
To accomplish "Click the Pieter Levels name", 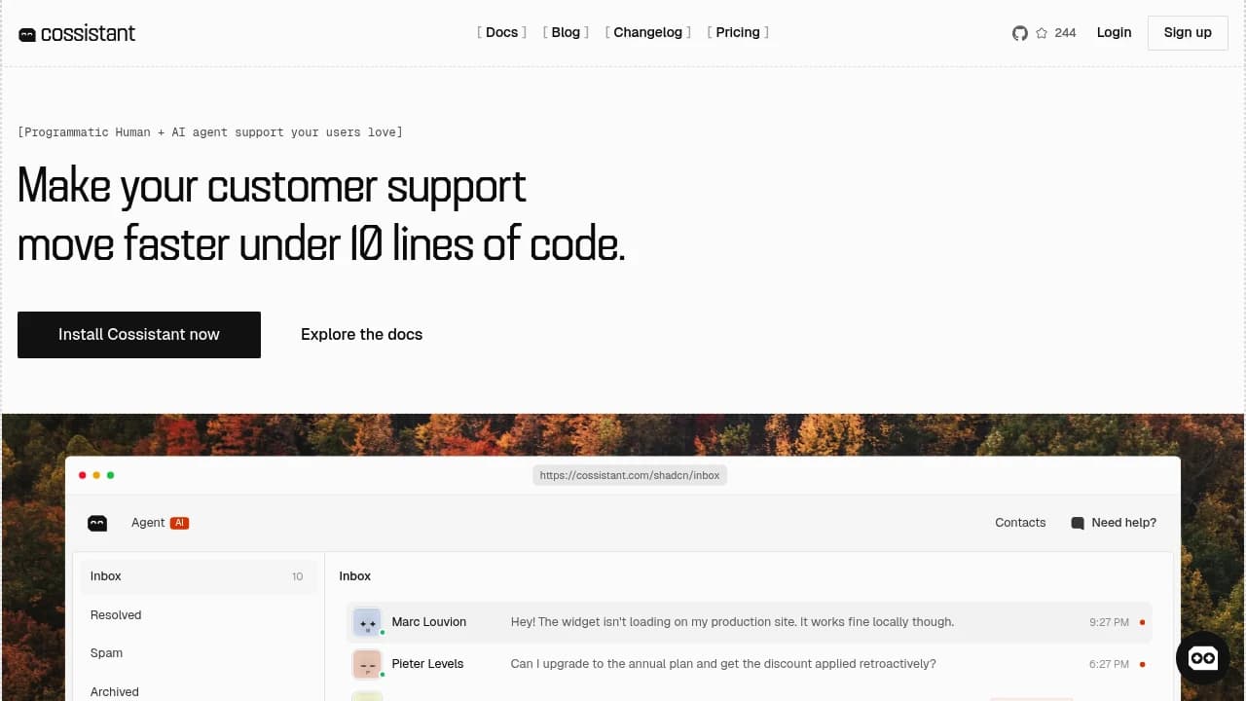I will [x=427, y=664].
